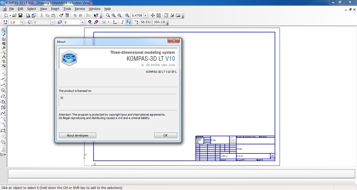Expand the zoom scale 0.4708 dropdown
The width and height of the screenshot is (357, 190).
click(x=146, y=15)
